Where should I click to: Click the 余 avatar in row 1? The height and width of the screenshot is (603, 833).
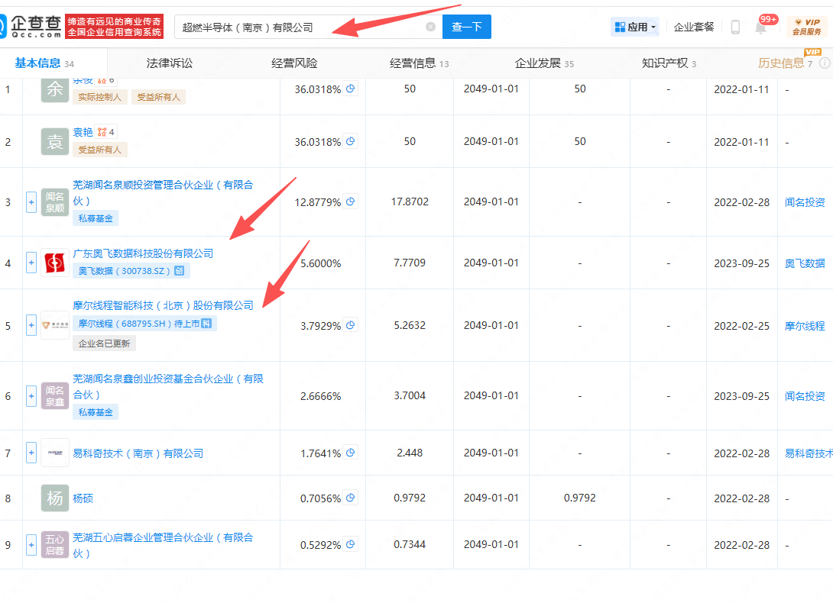point(55,89)
